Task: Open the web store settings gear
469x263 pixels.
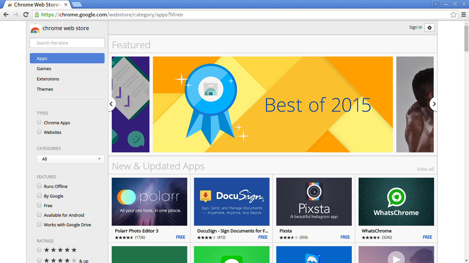Action: [430, 27]
